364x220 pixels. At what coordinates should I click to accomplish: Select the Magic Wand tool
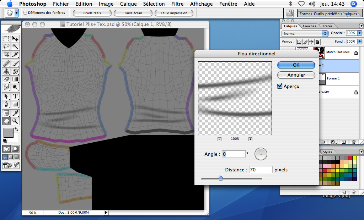pyautogui.click(x=15, y=46)
